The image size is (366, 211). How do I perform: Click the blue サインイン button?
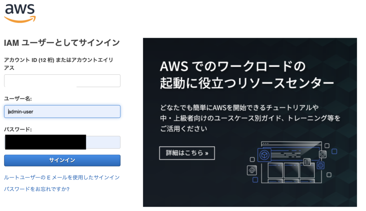pyautogui.click(x=62, y=160)
